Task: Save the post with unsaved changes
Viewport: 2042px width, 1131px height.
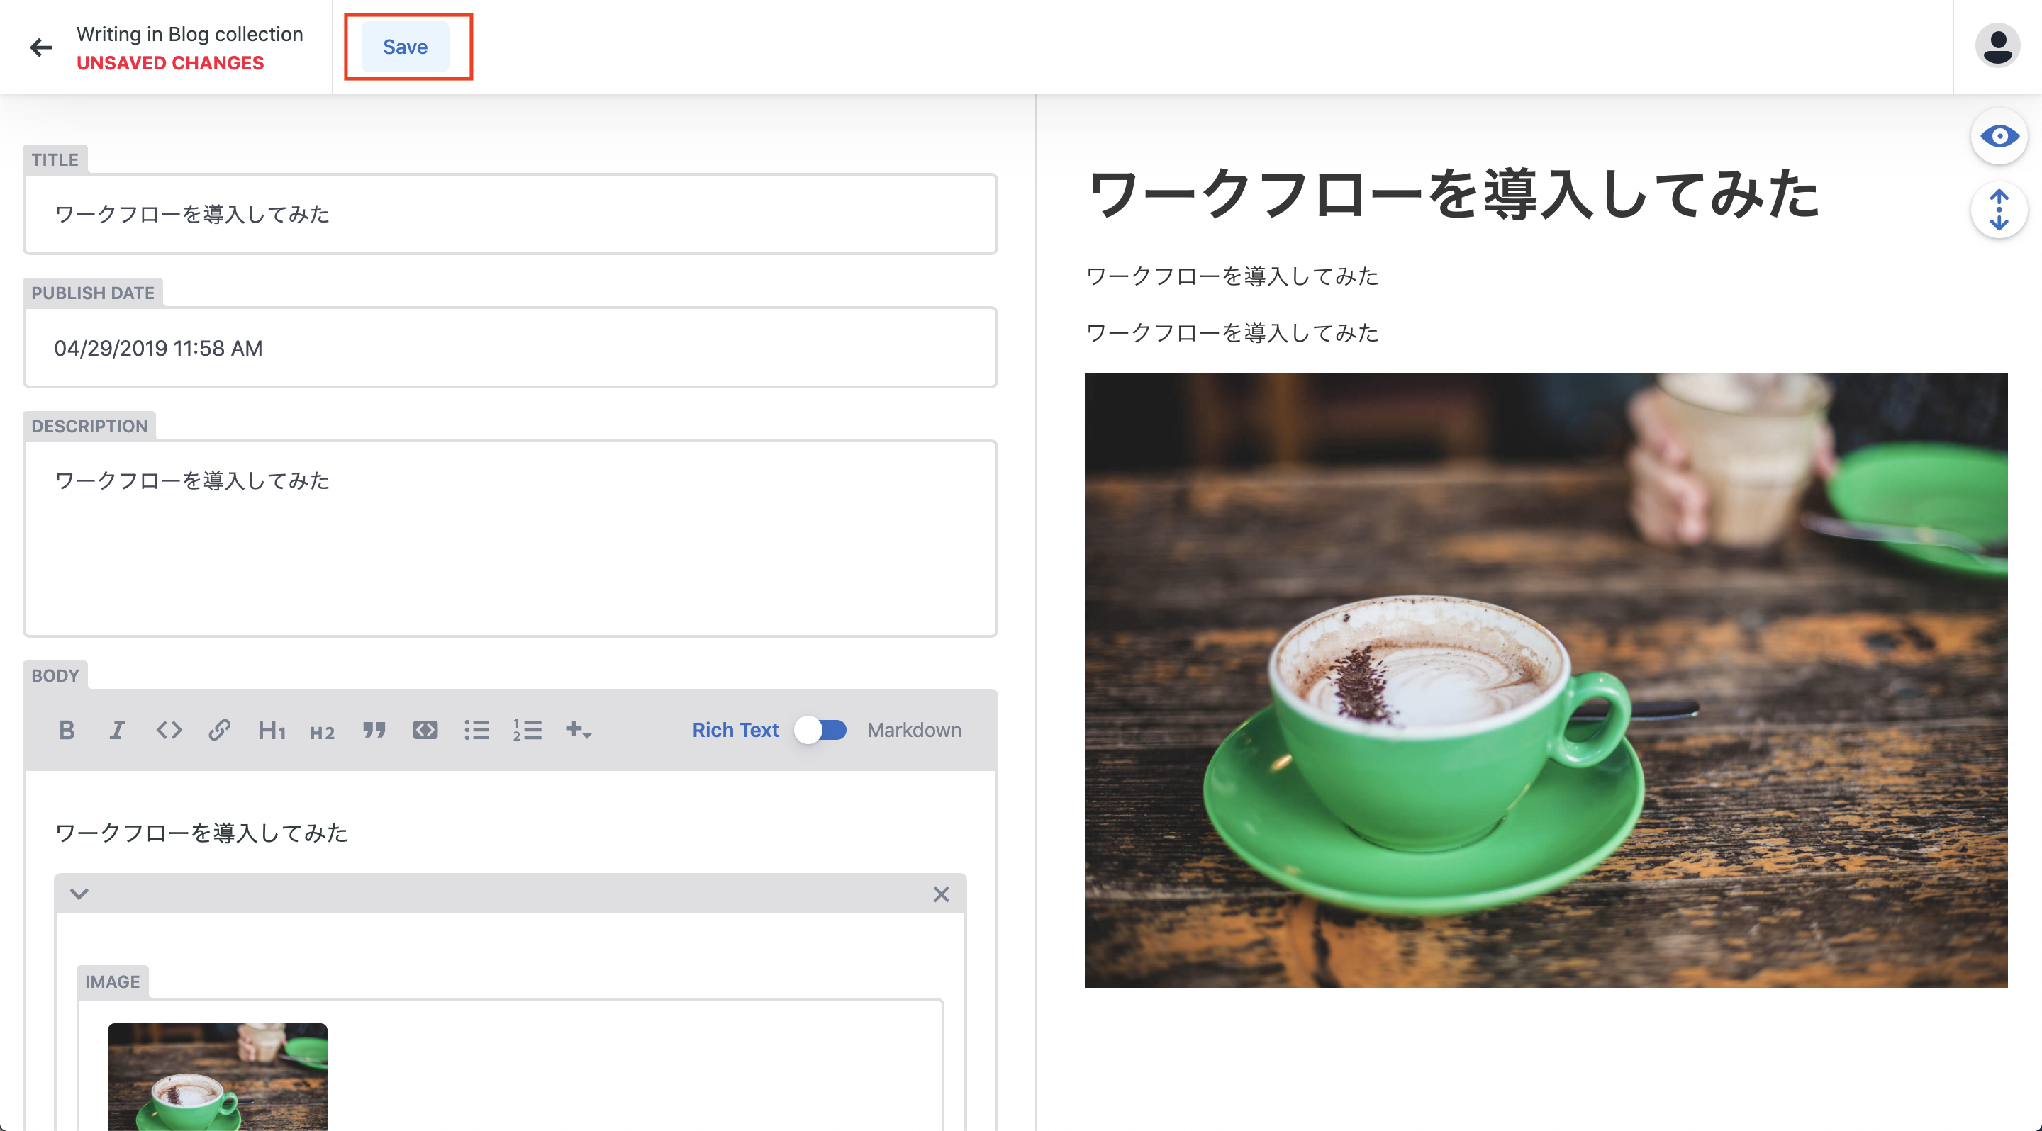Action: tap(405, 46)
